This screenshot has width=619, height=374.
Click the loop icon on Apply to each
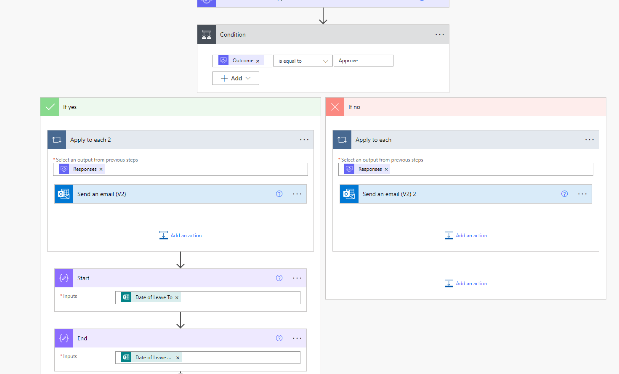tap(342, 139)
